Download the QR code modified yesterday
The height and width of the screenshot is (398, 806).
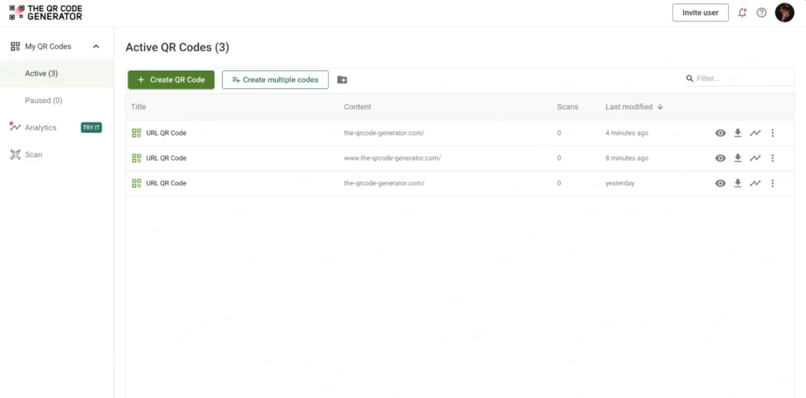(x=738, y=183)
